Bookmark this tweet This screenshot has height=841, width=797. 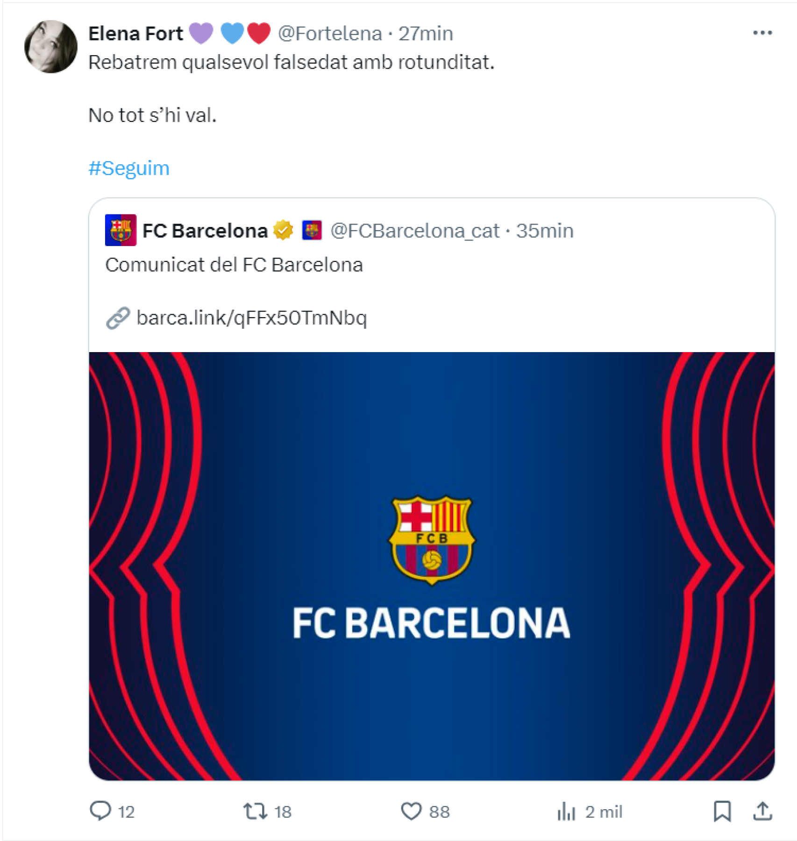722,811
